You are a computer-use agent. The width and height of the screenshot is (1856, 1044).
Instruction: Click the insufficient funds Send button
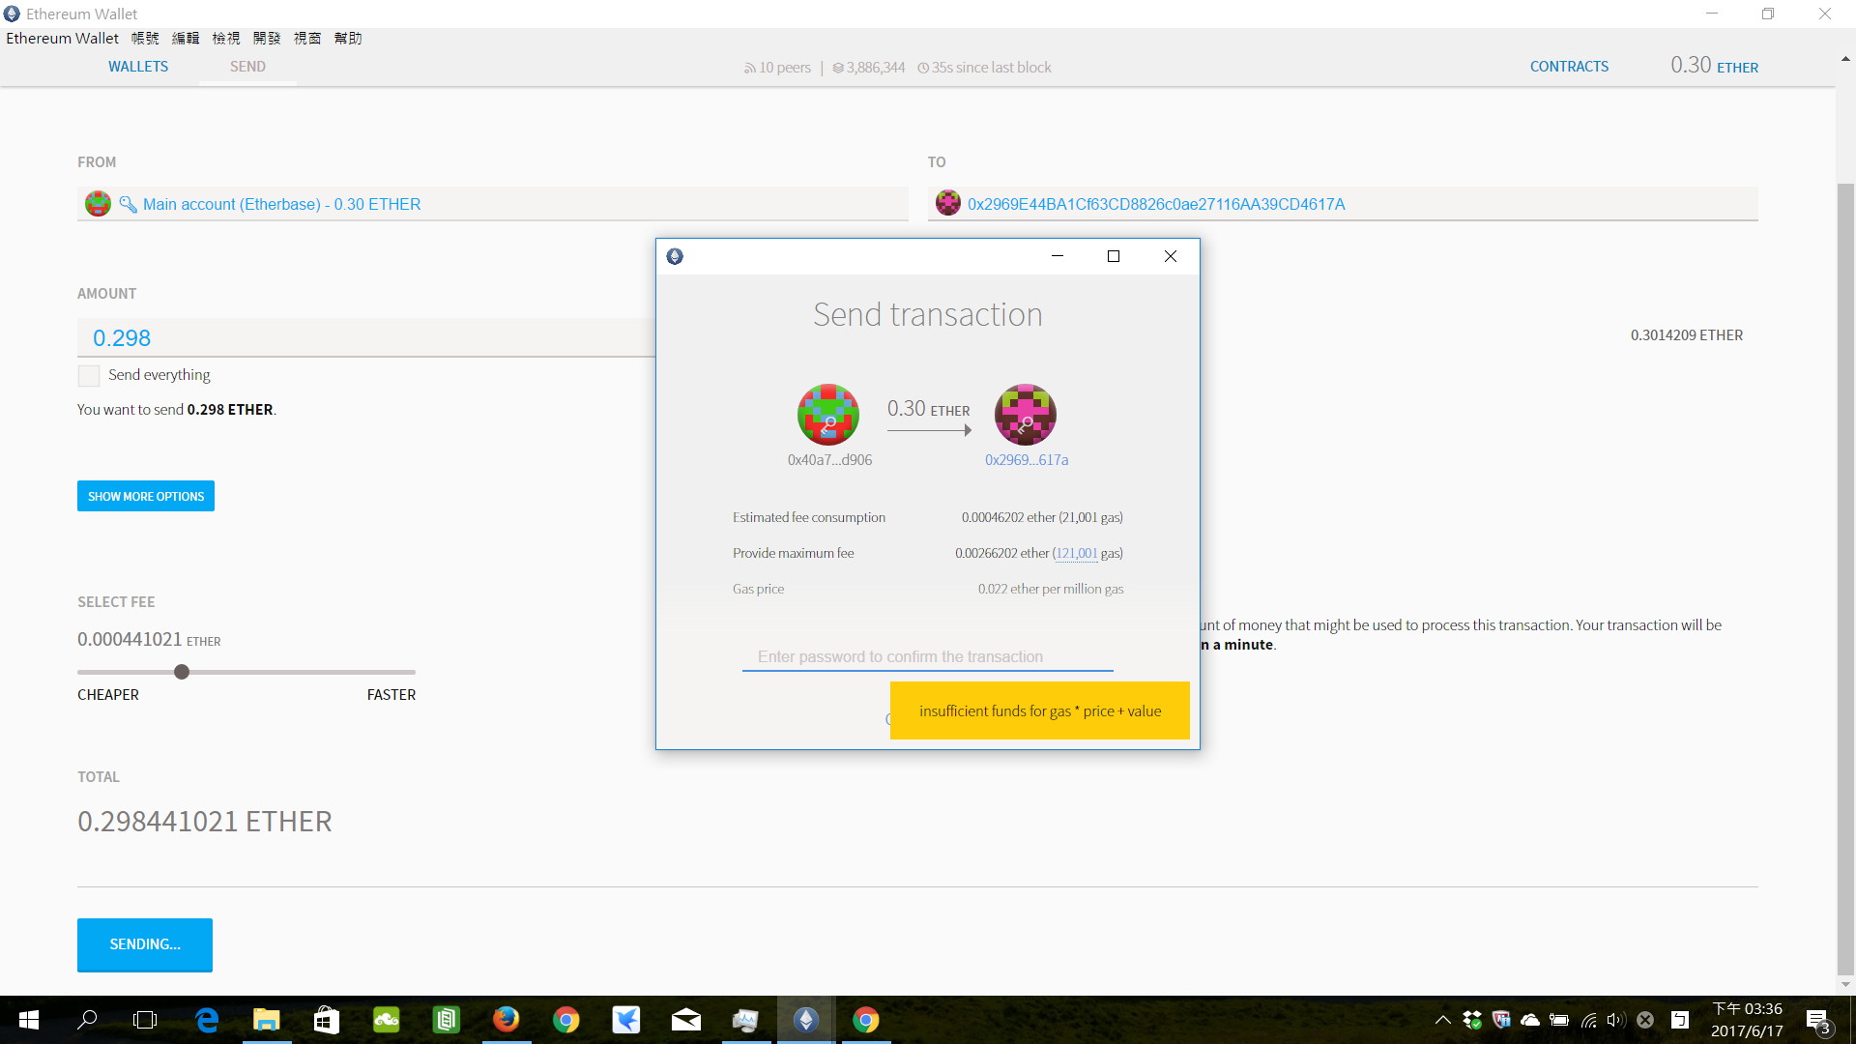tap(1040, 710)
